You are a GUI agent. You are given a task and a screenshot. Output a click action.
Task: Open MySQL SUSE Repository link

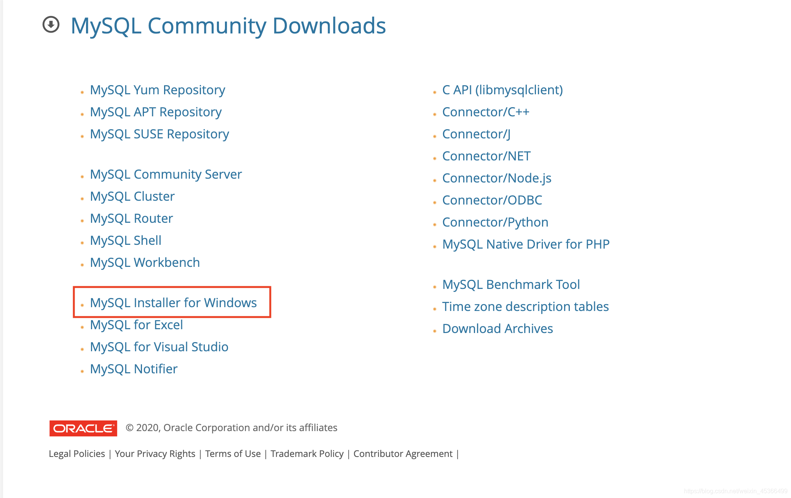[x=159, y=134]
